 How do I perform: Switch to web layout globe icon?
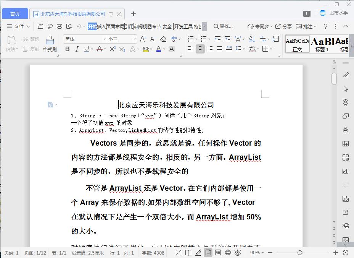[x=228, y=253]
